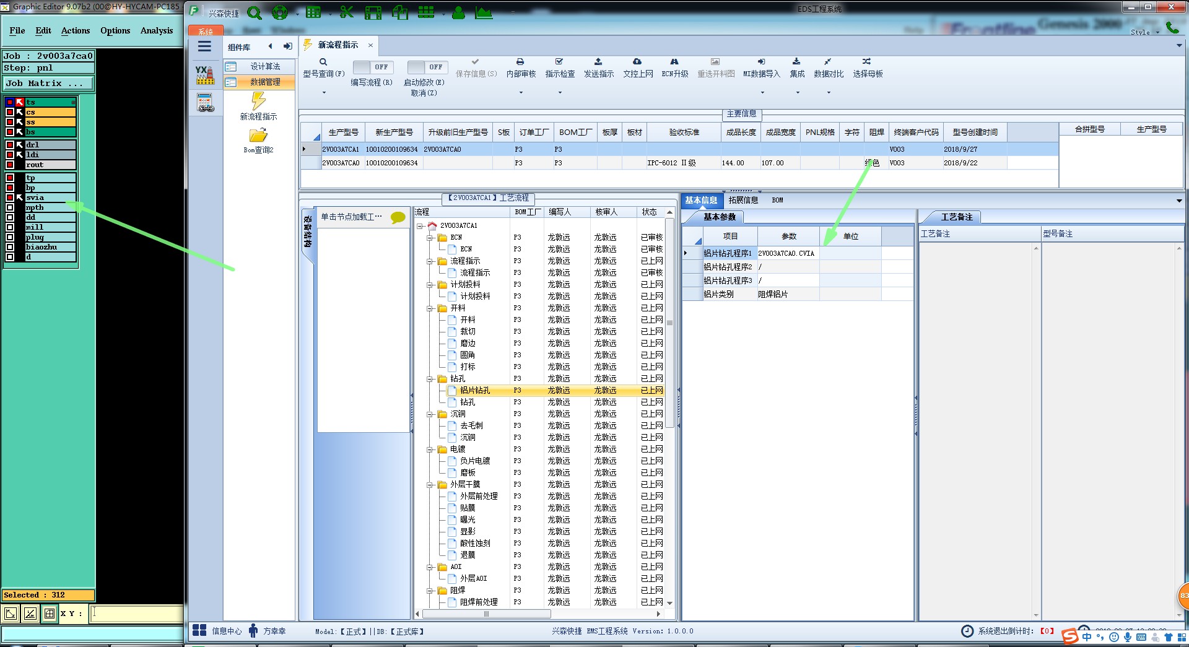Collapse the 开料 folder node
1189x647 pixels.
point(430,308)
